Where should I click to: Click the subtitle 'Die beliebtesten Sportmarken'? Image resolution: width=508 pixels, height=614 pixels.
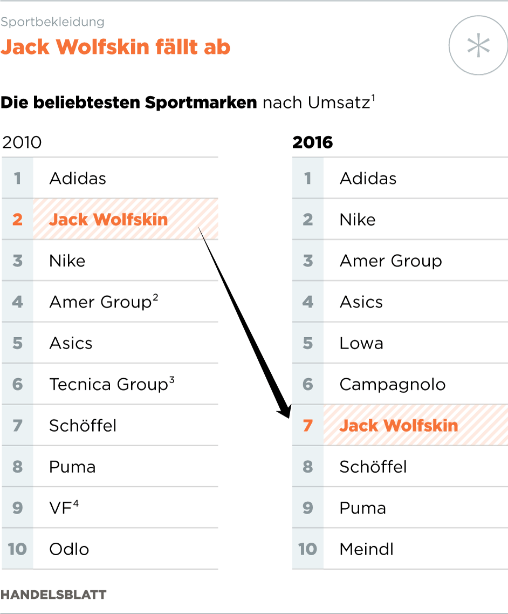pyautogui.click(x=129, y=103)
